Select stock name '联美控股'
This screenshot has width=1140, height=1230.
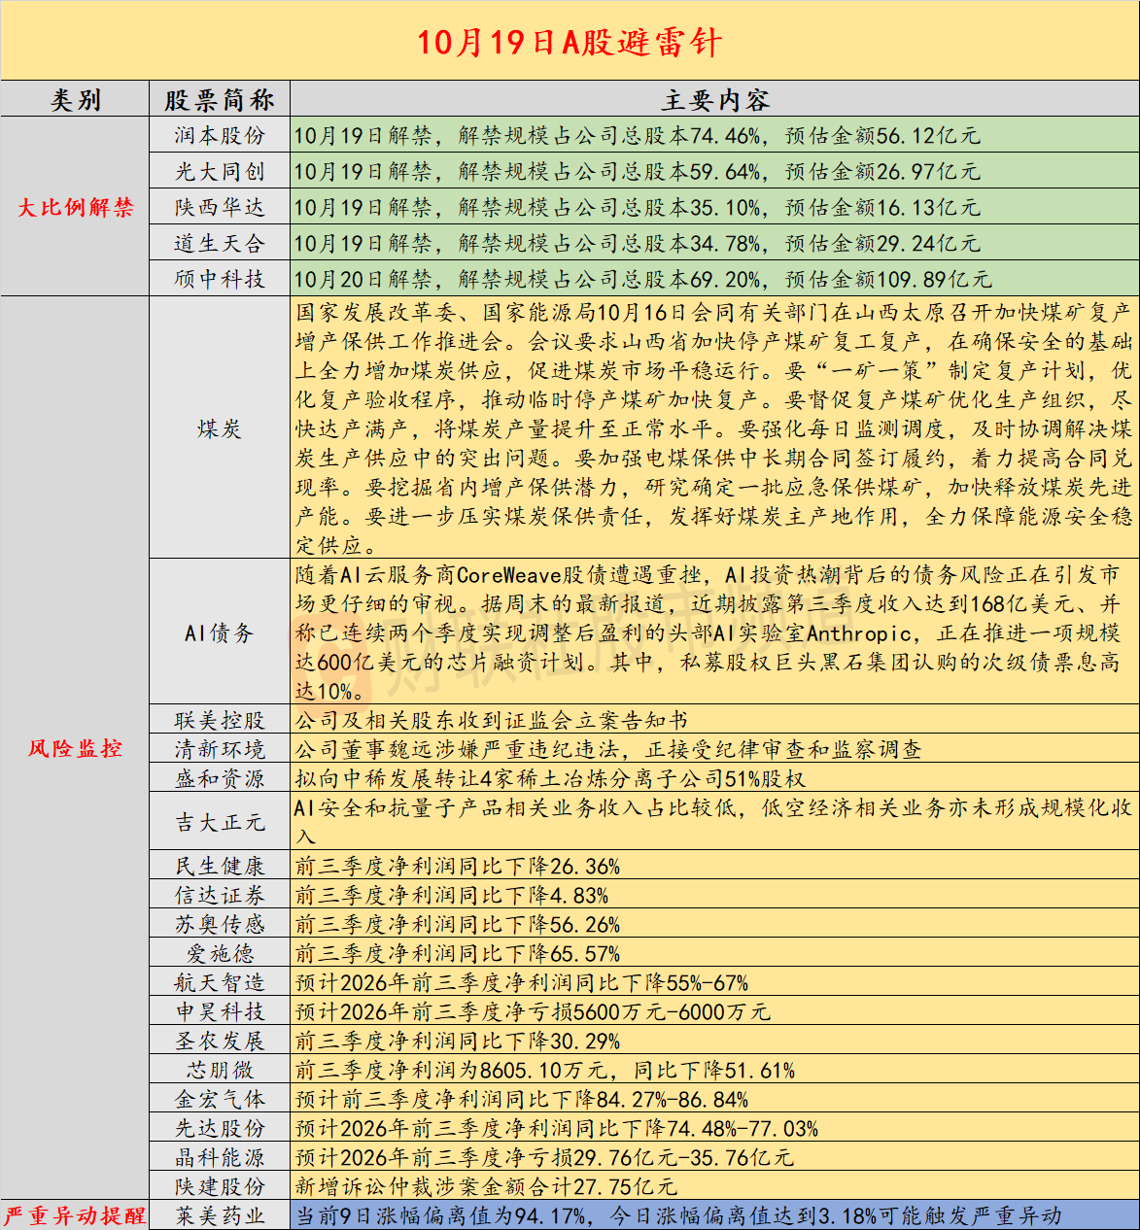[219, 720]
